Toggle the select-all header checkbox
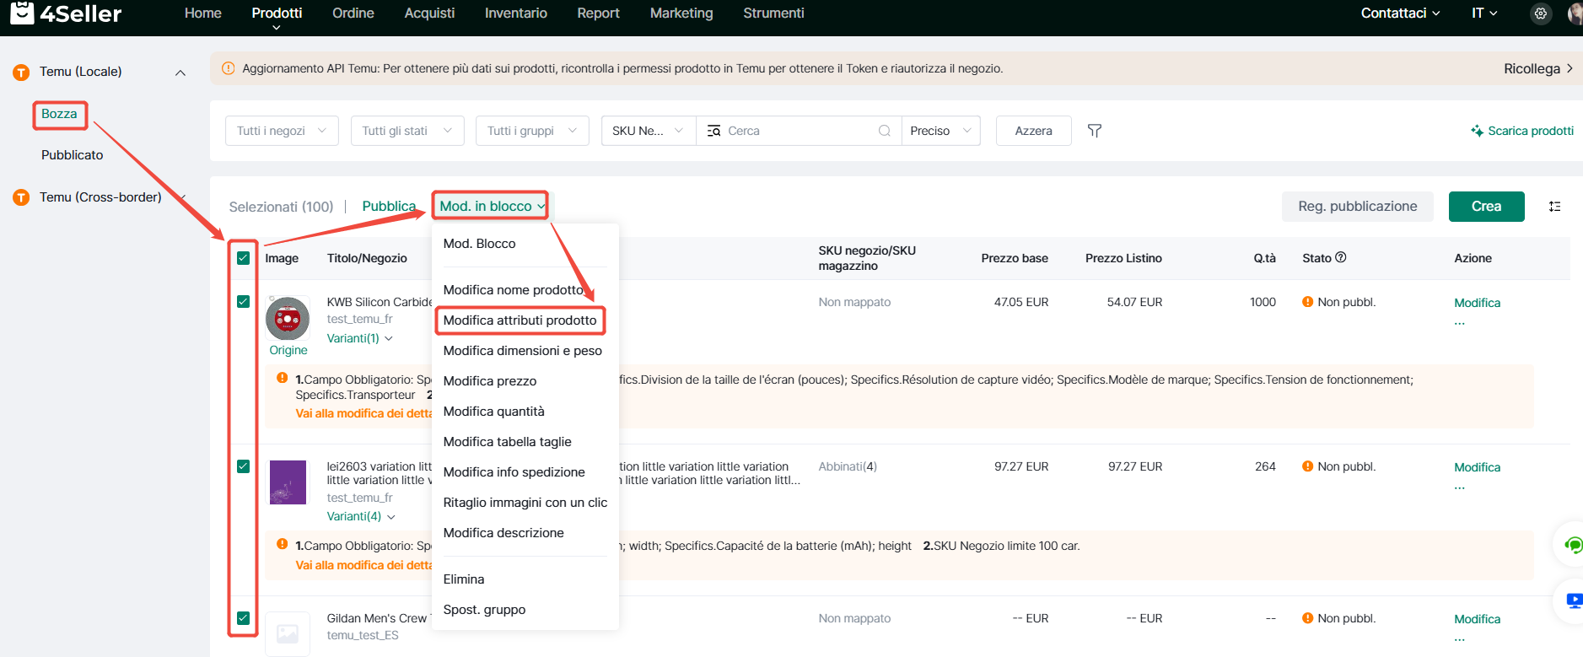This screenshot has width=1583, height=657. (x=243, y=258)
